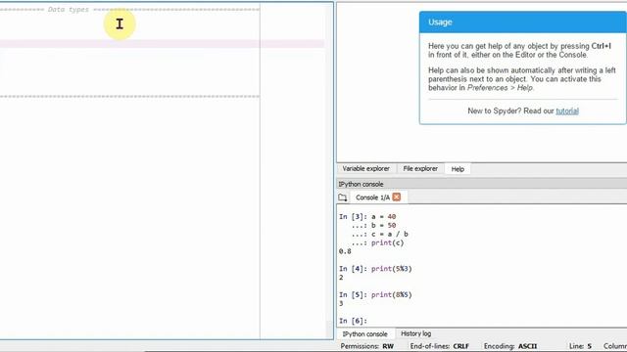The width and height of the screenshot is (627, 352).
Task: Switch to the File explorer tab
Action: tap(420, 169)
